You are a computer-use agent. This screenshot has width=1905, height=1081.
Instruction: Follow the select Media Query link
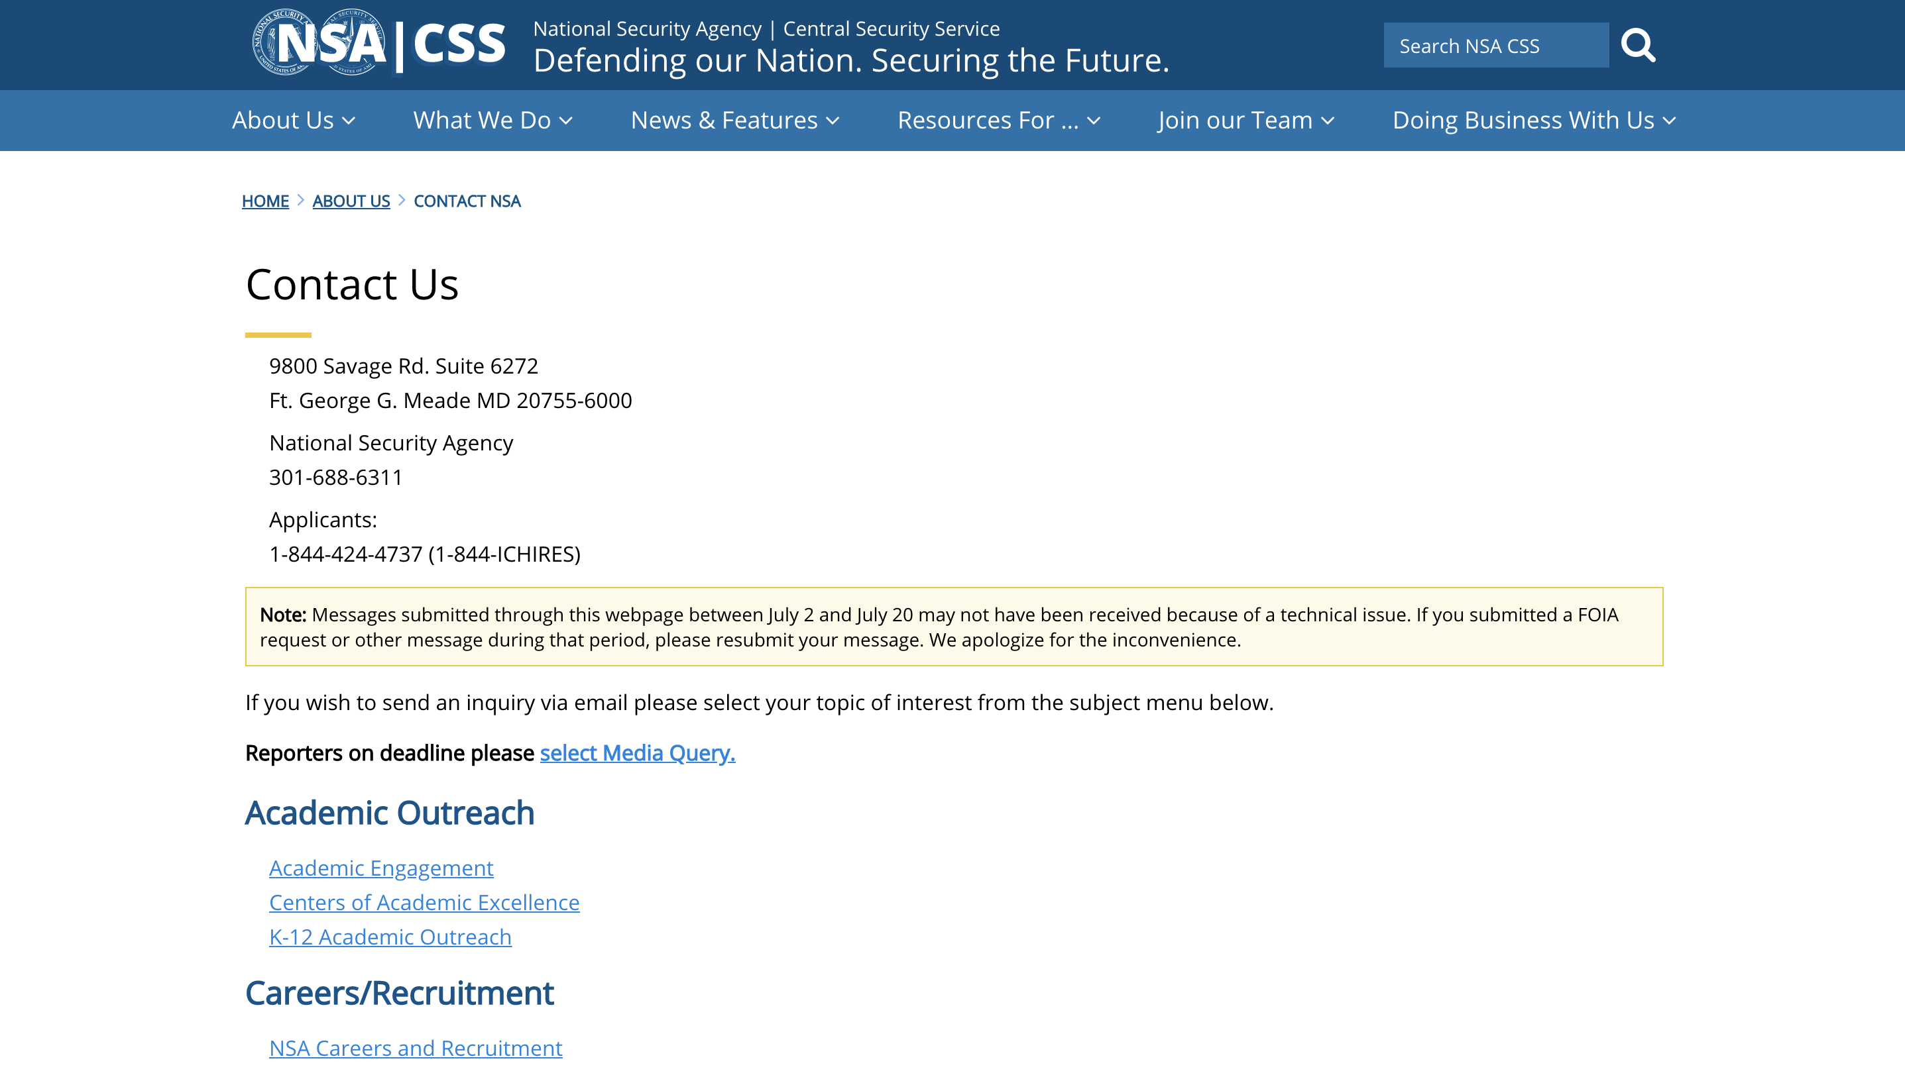click(637, 753)
